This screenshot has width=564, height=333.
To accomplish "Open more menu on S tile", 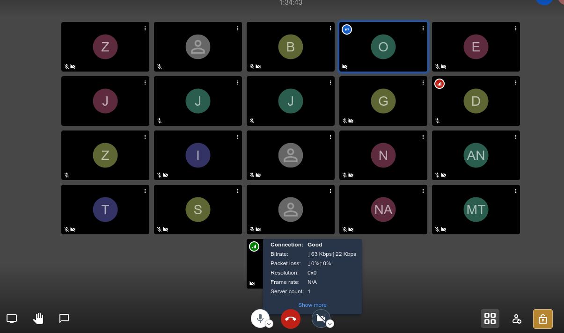I will click(x=238, y=191).
